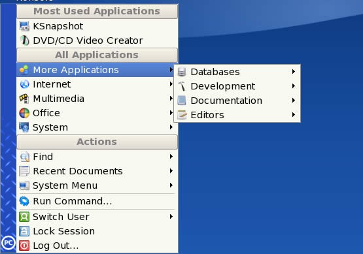Click the Internet globe icon
The width and height of the screenshot is (363, 254).
24,84
